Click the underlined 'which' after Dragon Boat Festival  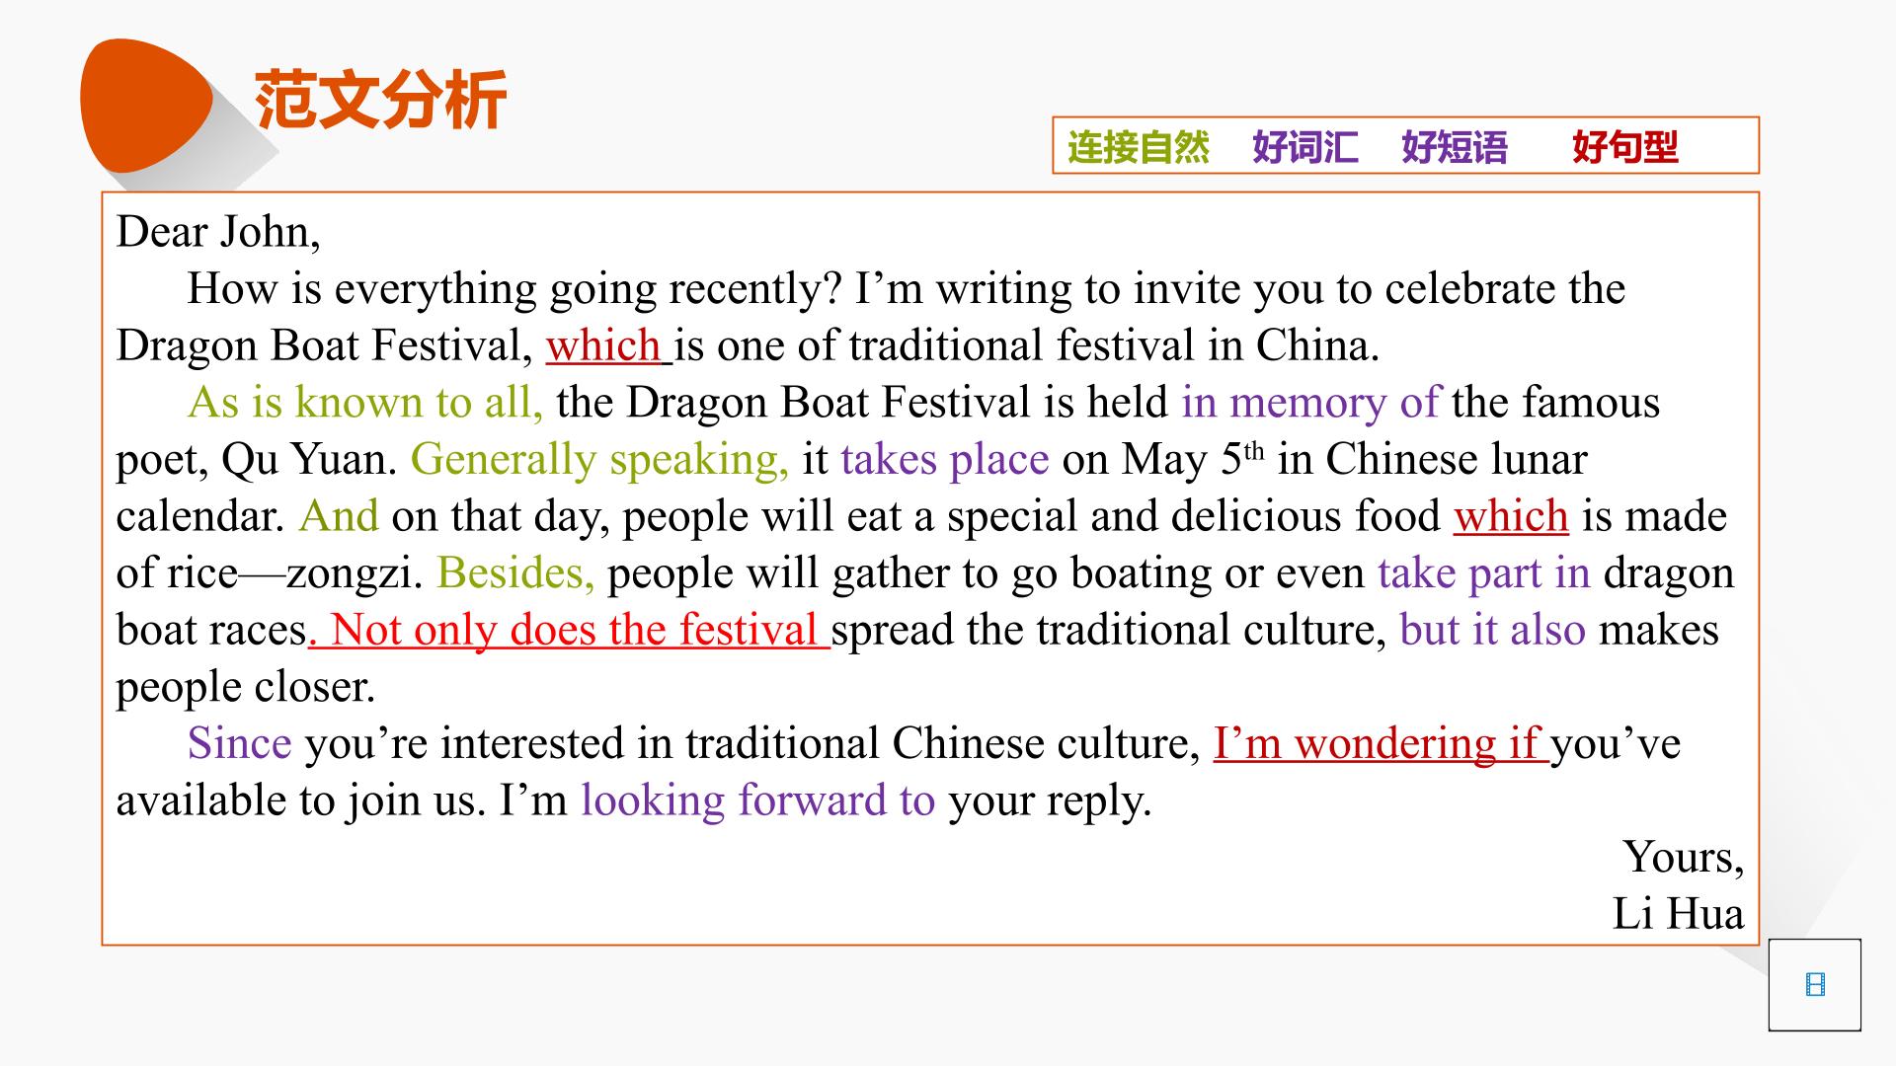click(603, 345)
